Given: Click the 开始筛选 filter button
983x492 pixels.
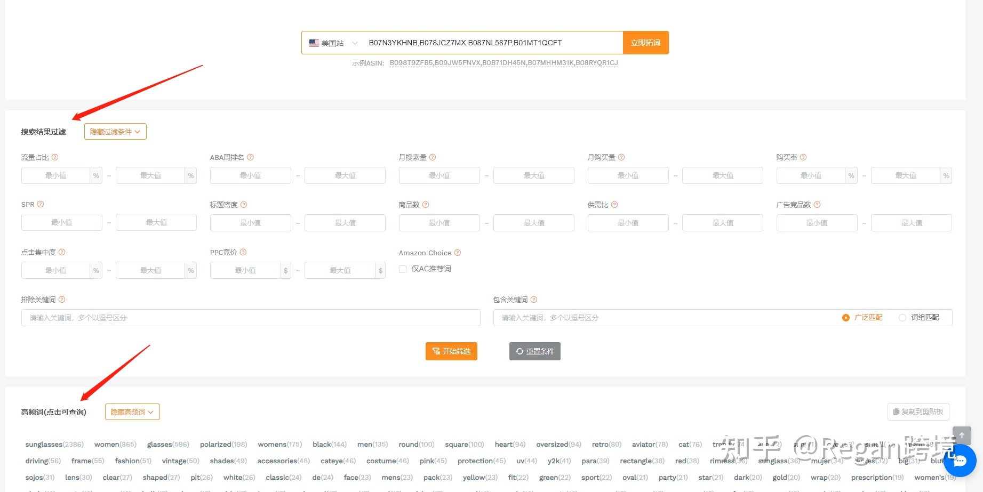Looking at the screenshot, I should (x=451, y=351).
